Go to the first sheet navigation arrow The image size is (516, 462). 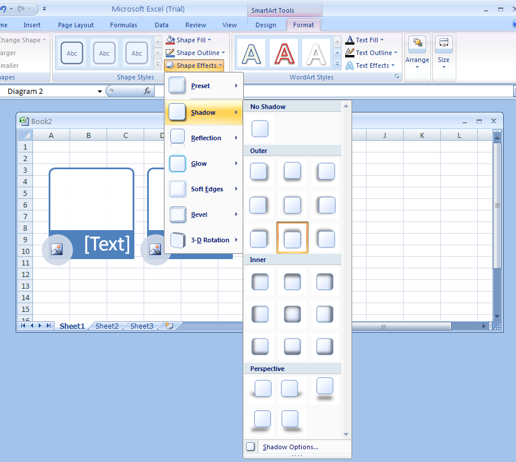point(23,326)
